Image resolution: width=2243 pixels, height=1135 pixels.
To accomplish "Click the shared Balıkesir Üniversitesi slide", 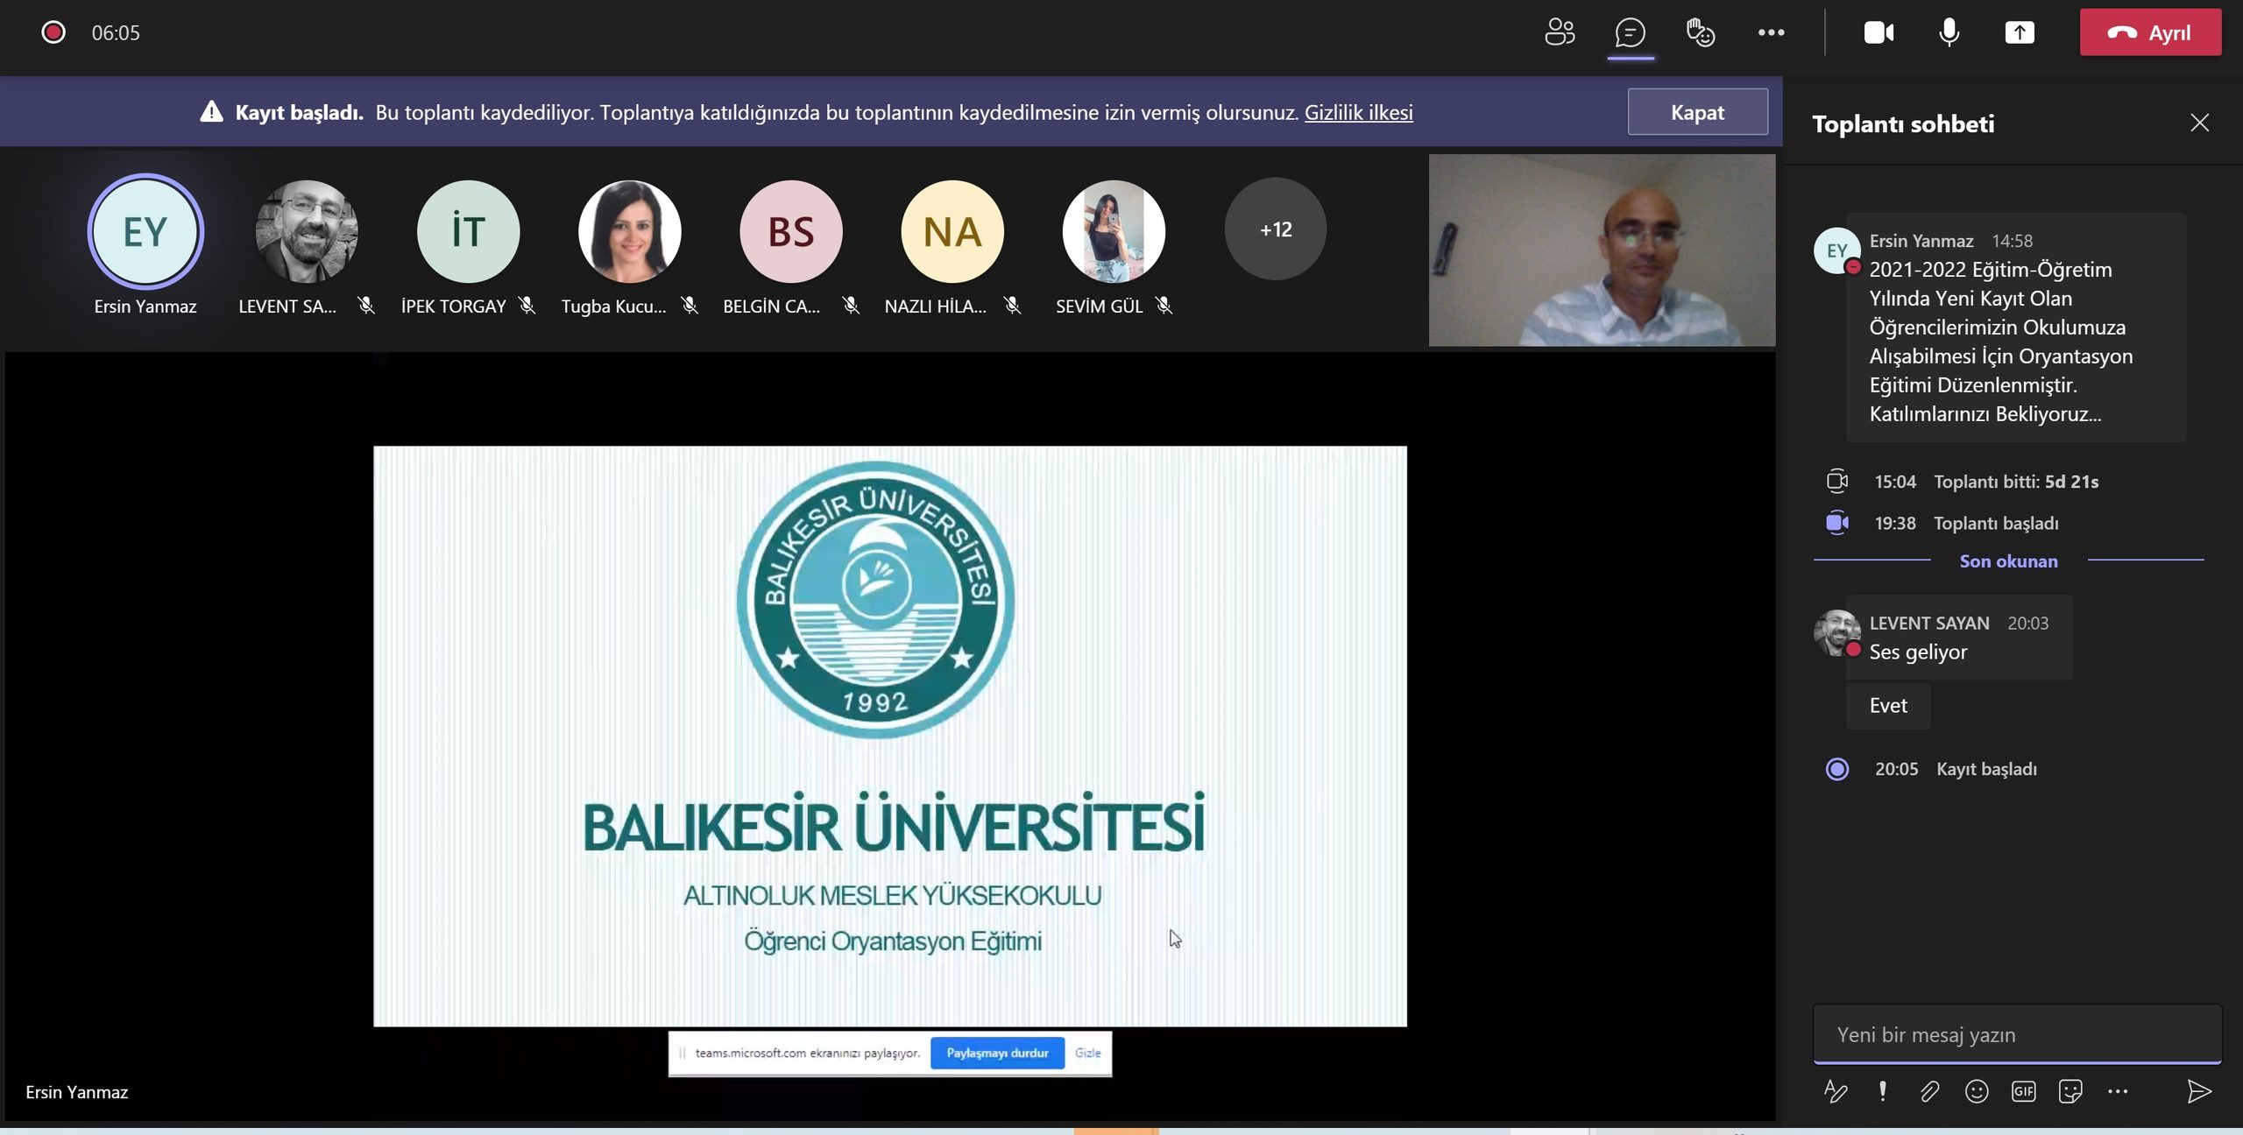I will (890, 737).
